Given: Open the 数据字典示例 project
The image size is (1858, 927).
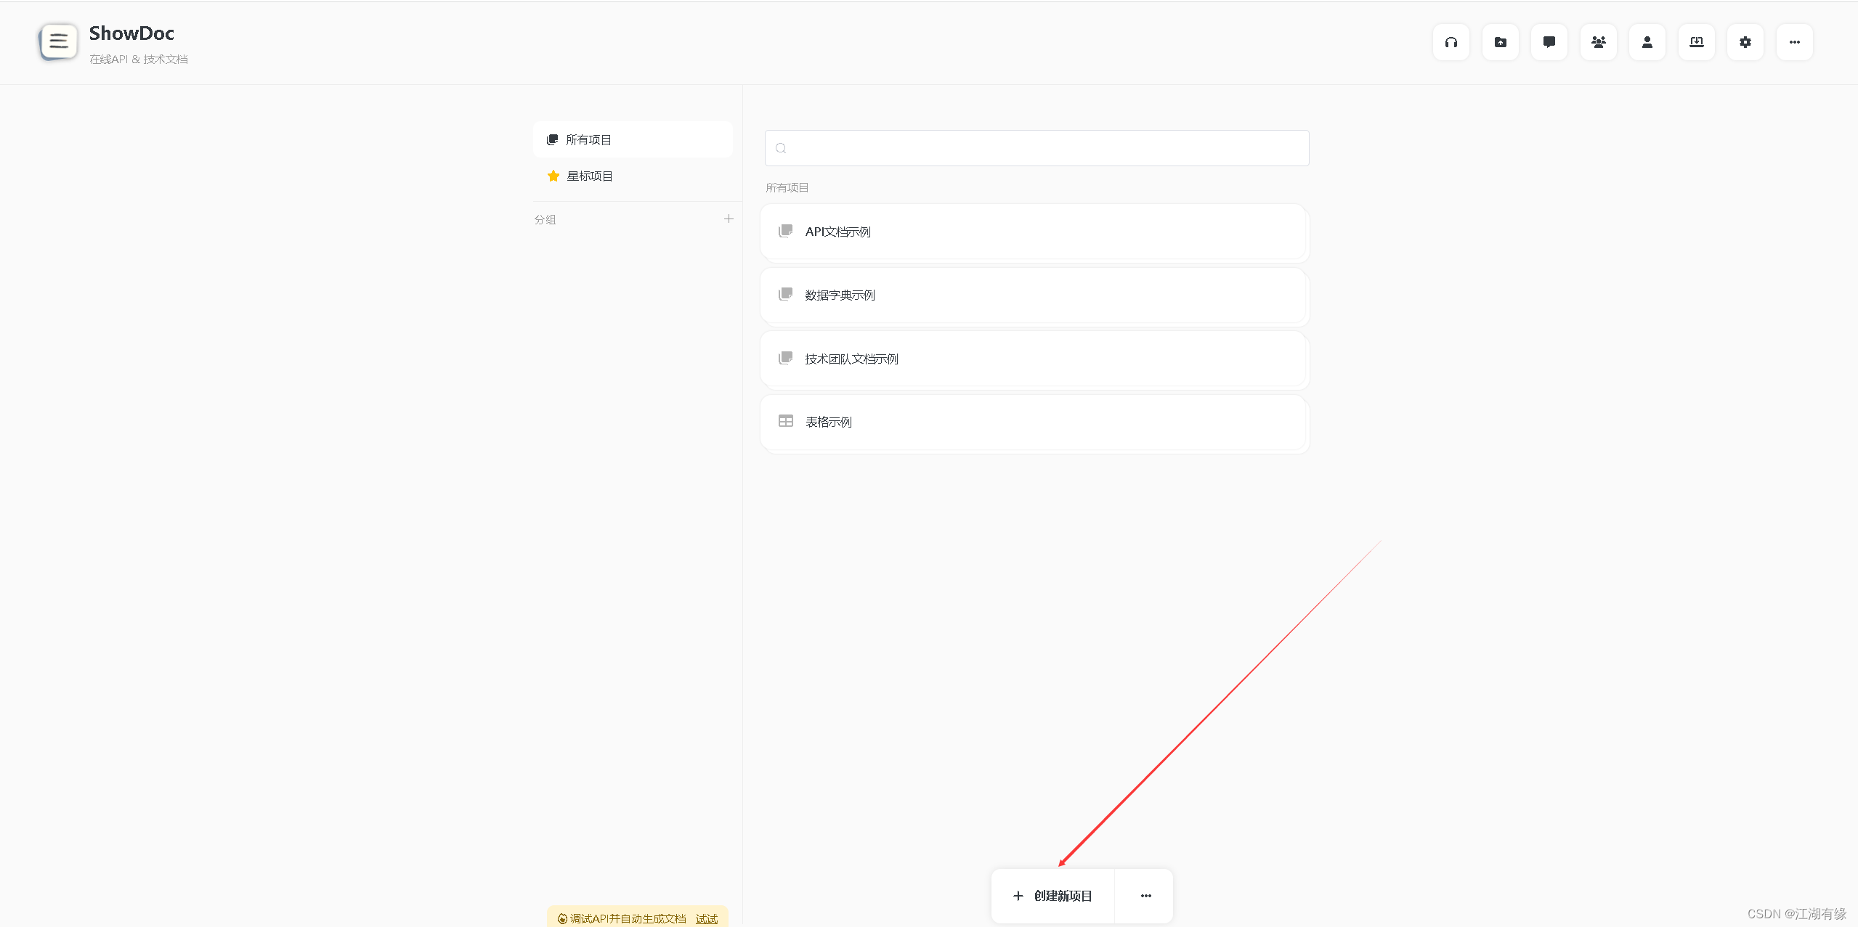Looking at the screenshot, I should click(1034, 295).
